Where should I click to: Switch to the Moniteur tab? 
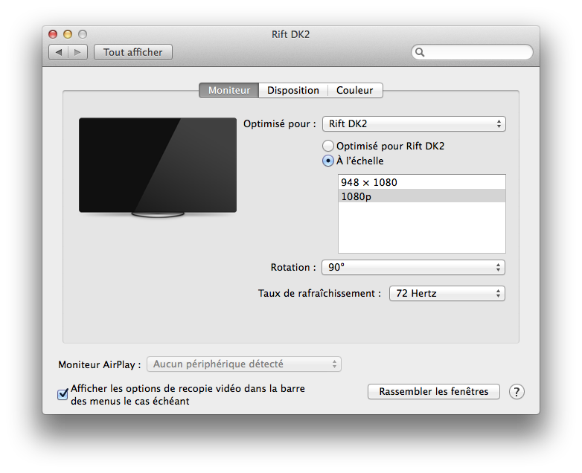pyautogui.click(x=229, y=91)
